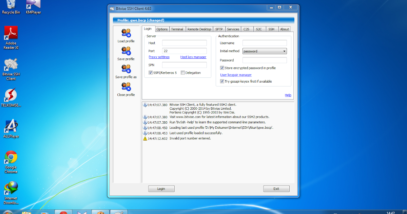Enable the Delegation checkbox
Image resolution: width=407 pixels, height=214 pixels.
click(183, 73)
